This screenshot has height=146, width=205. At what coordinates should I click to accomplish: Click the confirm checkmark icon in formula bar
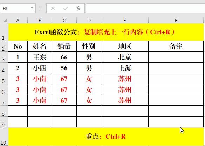coord(66,9)
